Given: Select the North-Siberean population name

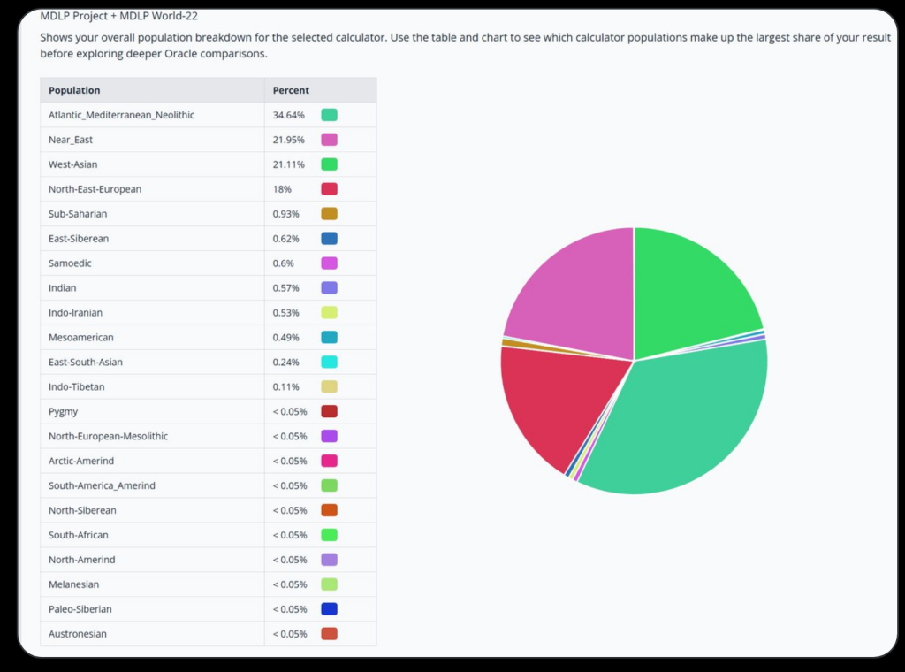Looking at the screenshot, I should [82, 510].
